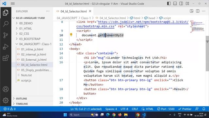
Task: Open 02_internal_js.html file
Action: pos(32,54)
